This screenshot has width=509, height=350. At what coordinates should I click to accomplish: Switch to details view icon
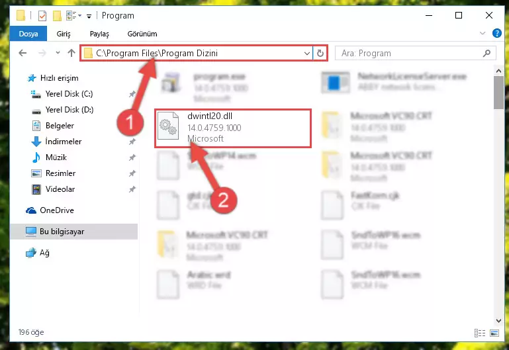480,333
